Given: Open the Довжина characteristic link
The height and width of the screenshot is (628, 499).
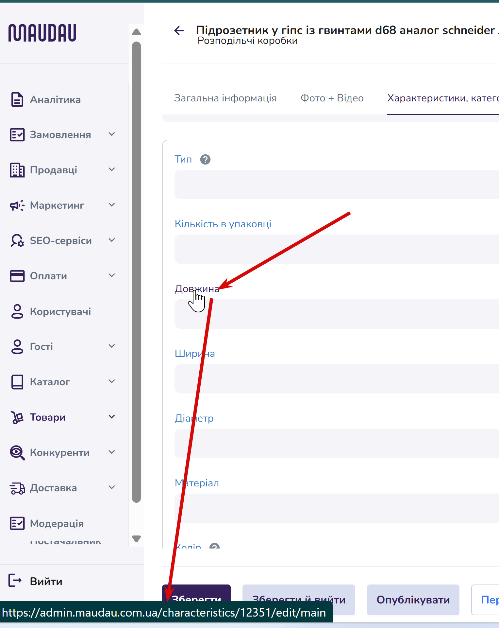Looking at the screenshot, I should (x=197, y=289).
